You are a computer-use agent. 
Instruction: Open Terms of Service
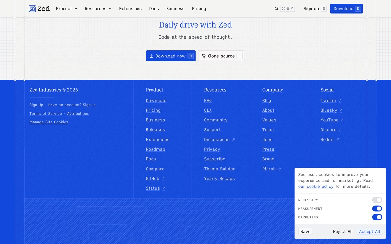(46, 113)
